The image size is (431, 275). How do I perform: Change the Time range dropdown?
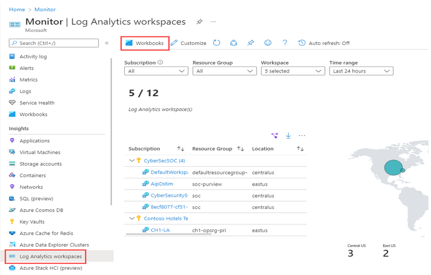[x=361, y=71]
